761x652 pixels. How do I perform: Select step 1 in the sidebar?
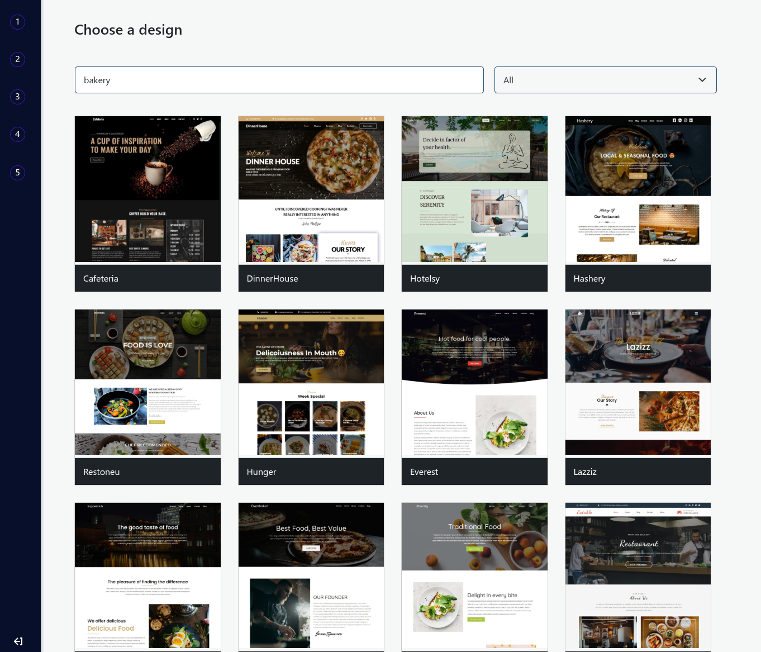tap(17, 22)
